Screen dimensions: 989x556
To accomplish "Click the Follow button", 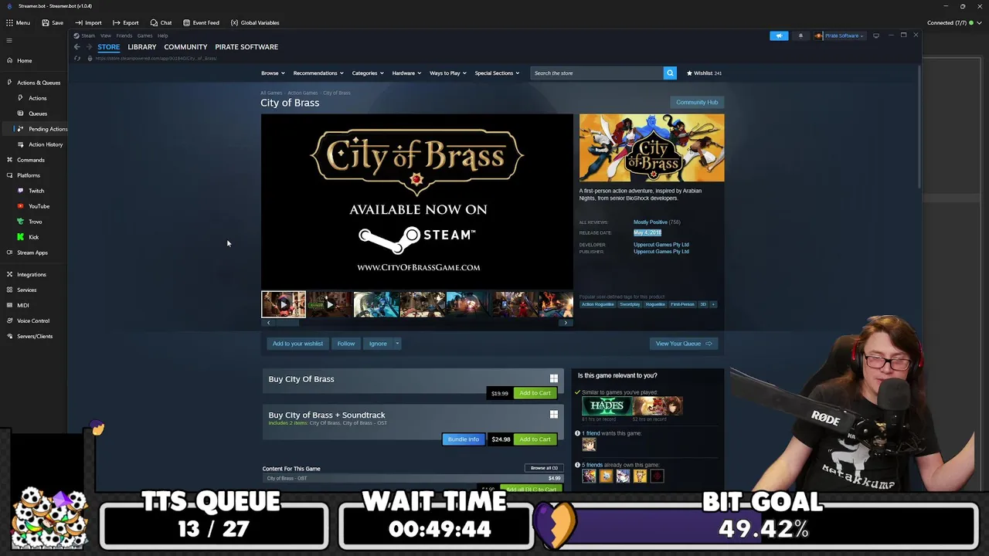I will coord(346,344).
